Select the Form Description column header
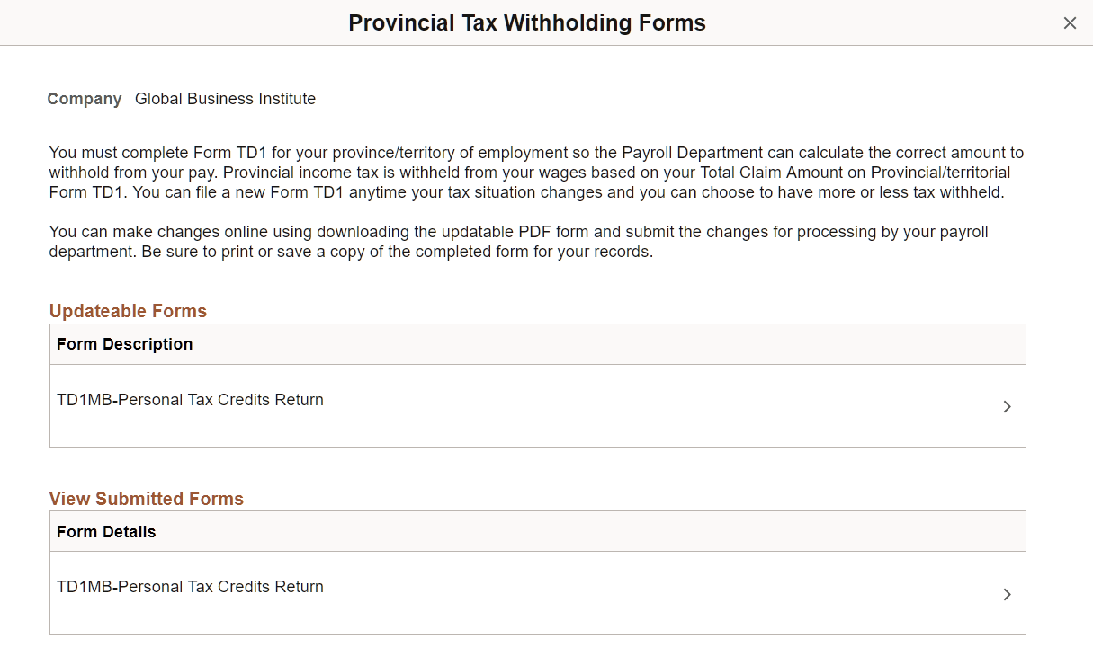The image size is (1093, 665). click(x=124, y=343)
